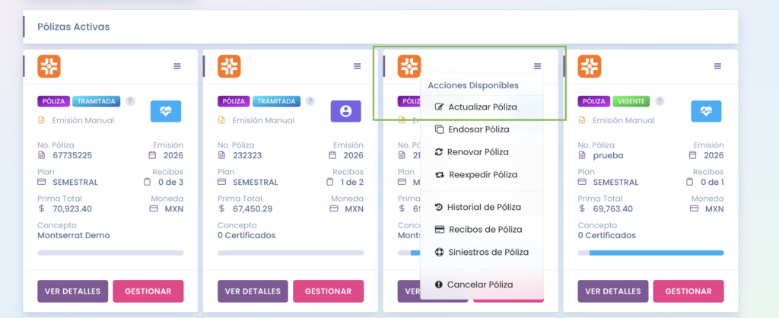
Task: Open hamburger menu on policy 67735225 card
Action: pyautogui.click(x=176, y=66)
